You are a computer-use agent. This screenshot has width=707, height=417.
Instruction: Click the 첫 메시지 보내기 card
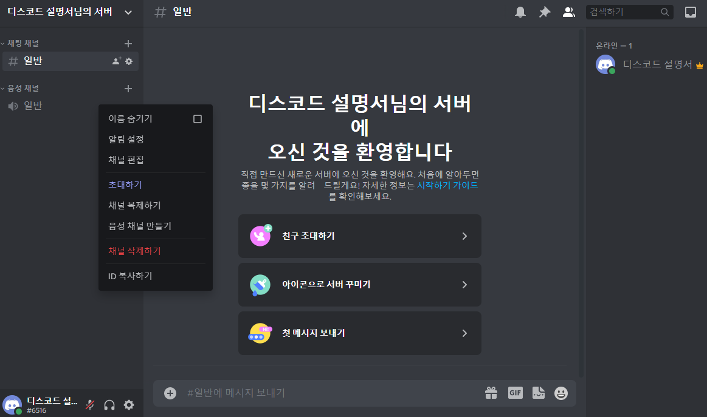(x=360, y=333)
